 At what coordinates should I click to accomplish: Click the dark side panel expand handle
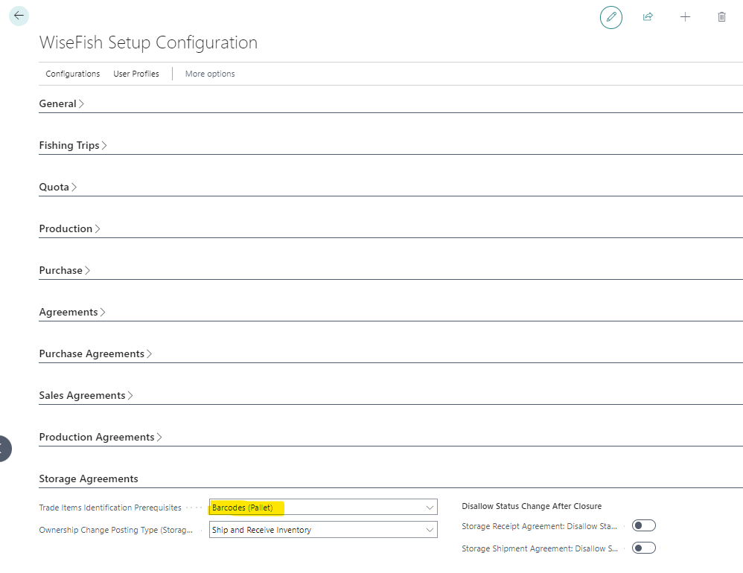(x=4, y=449)
